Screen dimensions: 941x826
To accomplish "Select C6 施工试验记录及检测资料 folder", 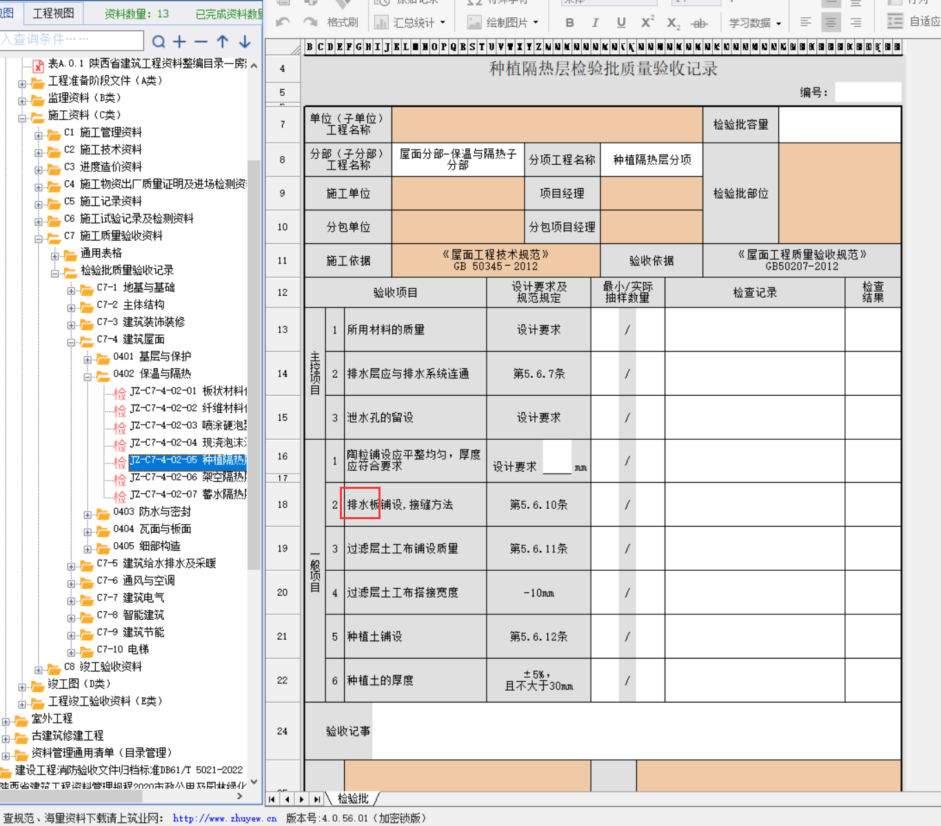I will tap(129, 219).
